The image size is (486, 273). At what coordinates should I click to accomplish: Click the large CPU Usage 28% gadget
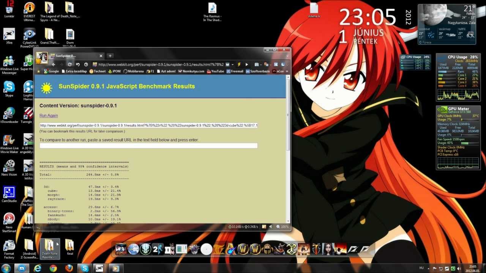pos(458,77)
